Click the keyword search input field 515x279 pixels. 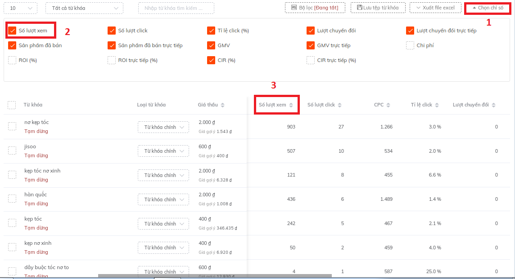[x=176, y=8]
